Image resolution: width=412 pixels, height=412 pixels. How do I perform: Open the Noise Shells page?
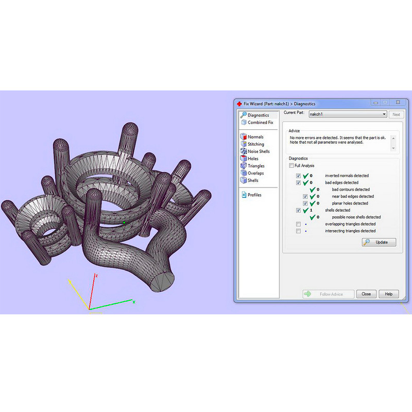point(258,151)
